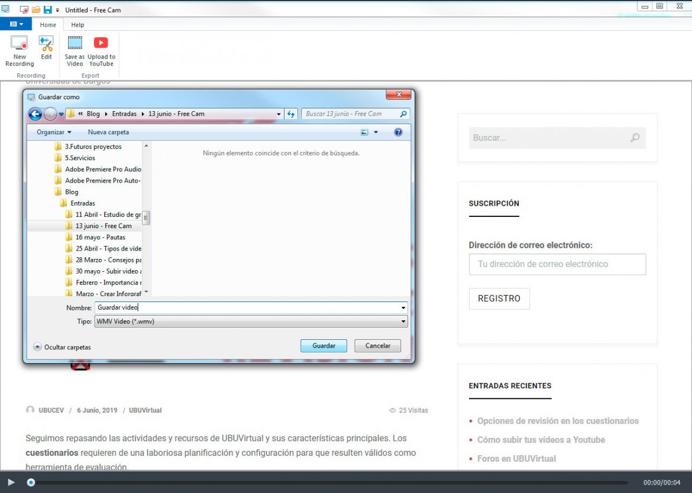This screenshot has height=493, width=692.
Task: Choose Save as Video
Action: tap(75, 51)
